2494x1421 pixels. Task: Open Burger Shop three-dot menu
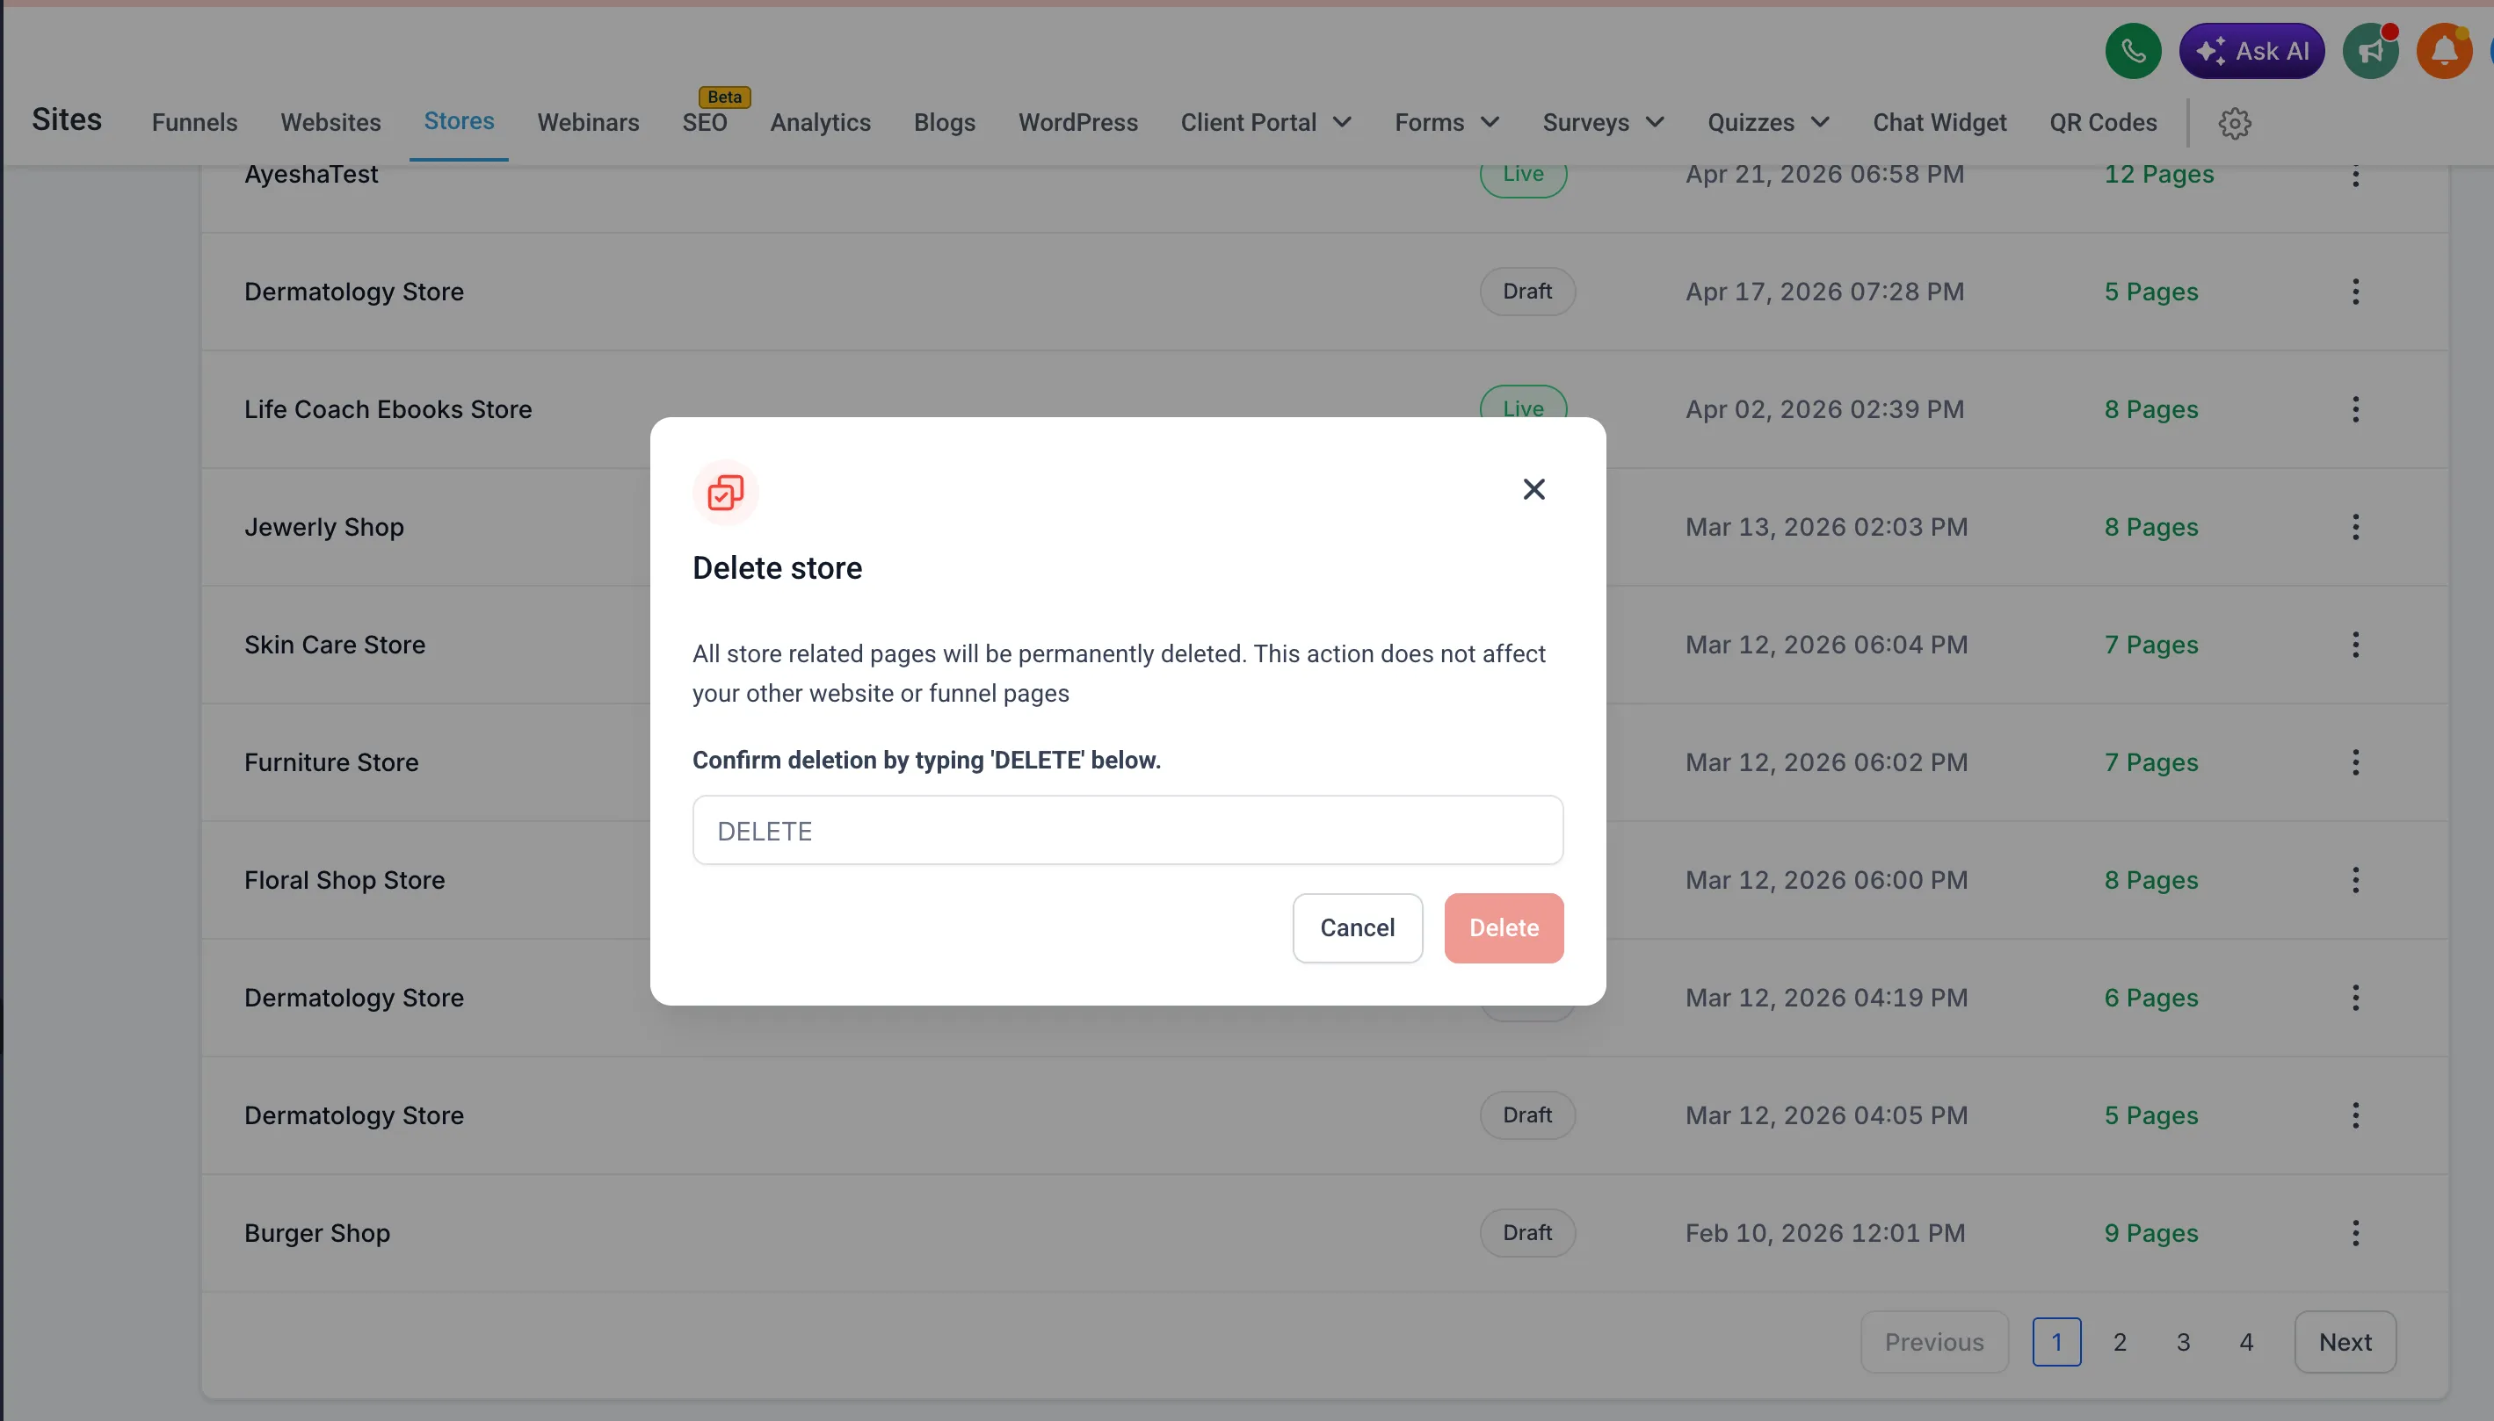2355,1233
